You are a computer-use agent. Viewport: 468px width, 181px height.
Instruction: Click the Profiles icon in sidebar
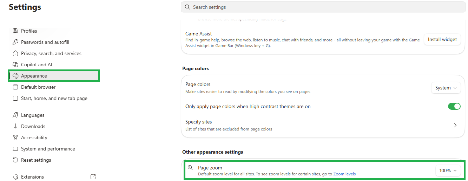[x=15, y=31]
